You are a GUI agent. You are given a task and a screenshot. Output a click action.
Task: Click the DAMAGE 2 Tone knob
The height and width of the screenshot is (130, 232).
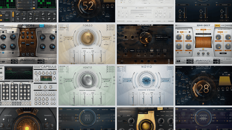pos(132,37)
